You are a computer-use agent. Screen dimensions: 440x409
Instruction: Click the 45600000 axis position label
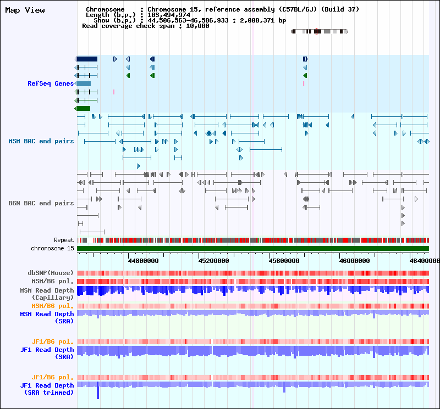click(284, 261)
